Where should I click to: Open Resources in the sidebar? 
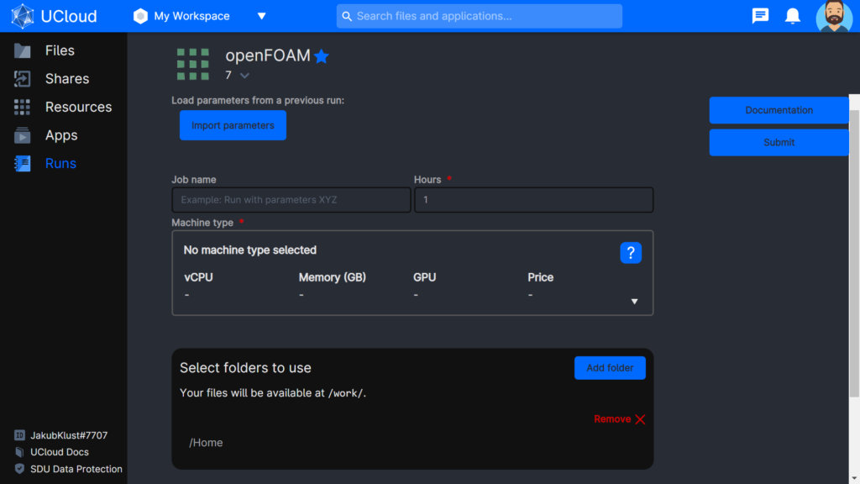(x=78, y=107)
